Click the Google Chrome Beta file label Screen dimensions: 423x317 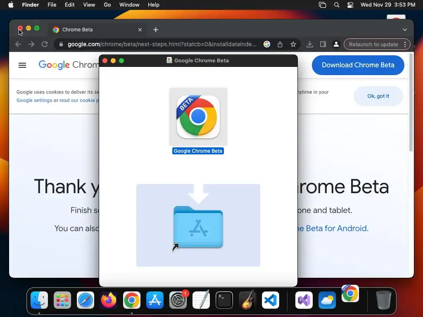tap(198, 151)
